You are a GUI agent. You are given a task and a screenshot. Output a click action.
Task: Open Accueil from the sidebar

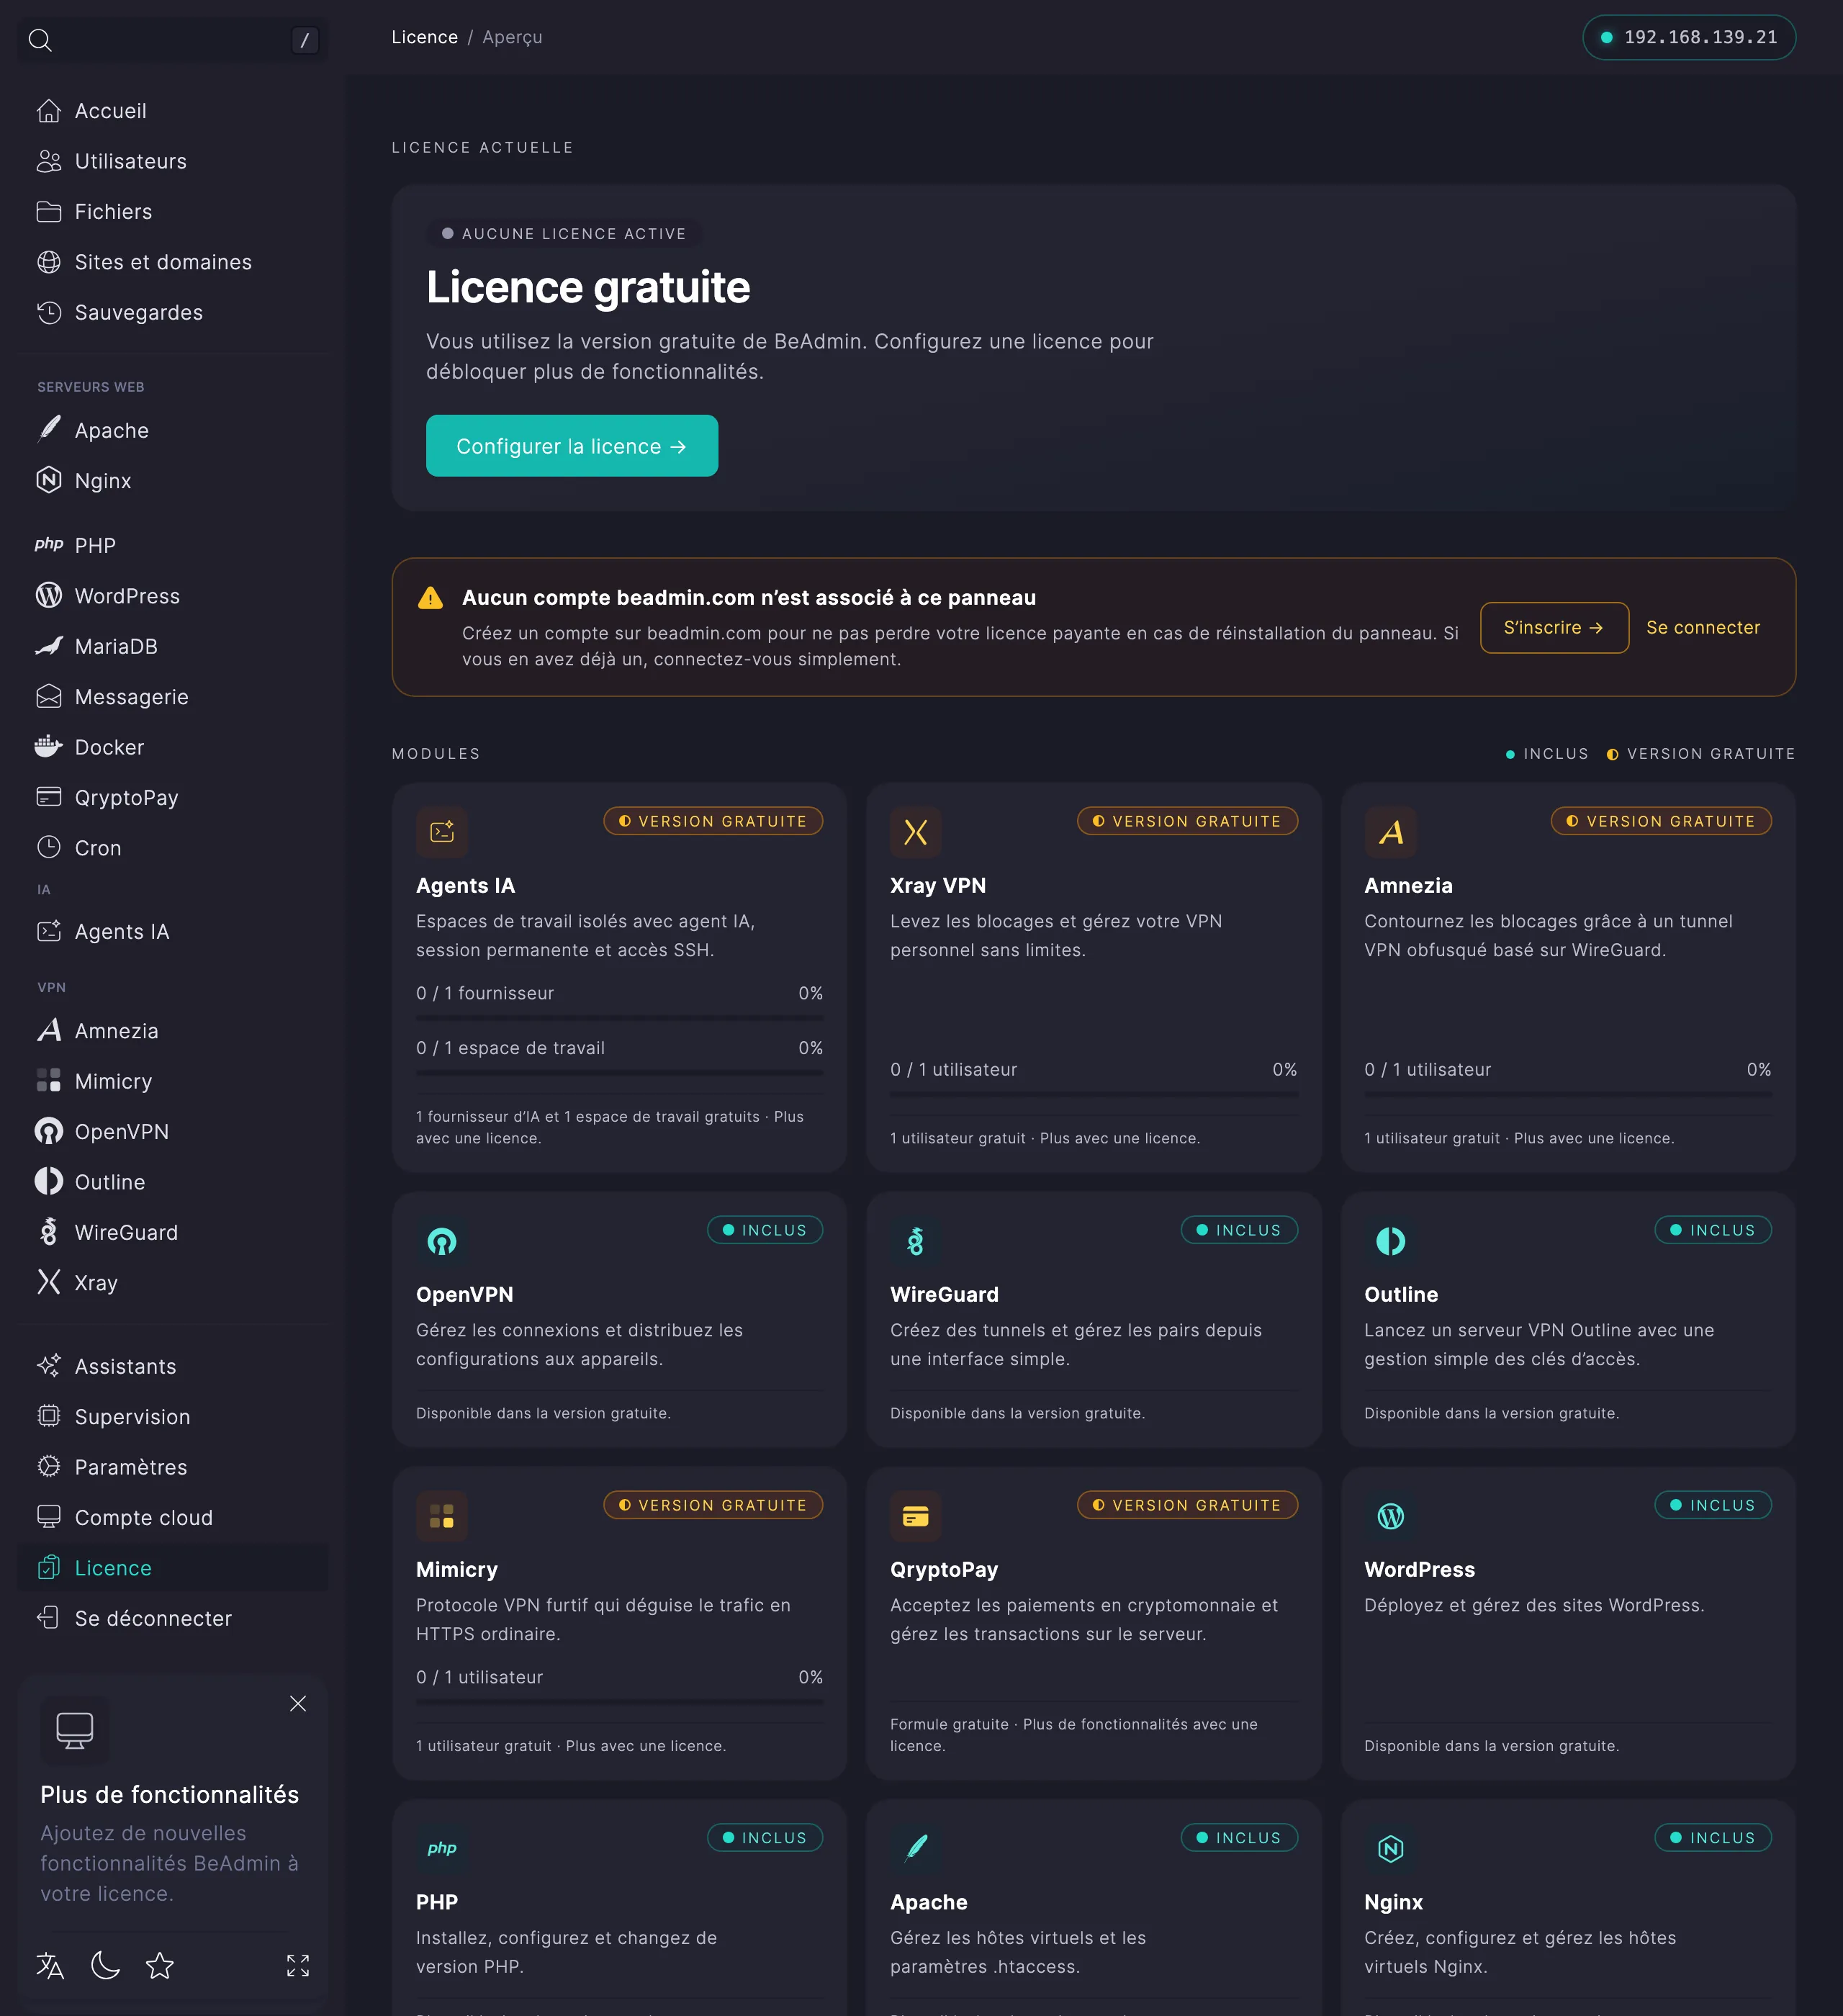[172, 111]
